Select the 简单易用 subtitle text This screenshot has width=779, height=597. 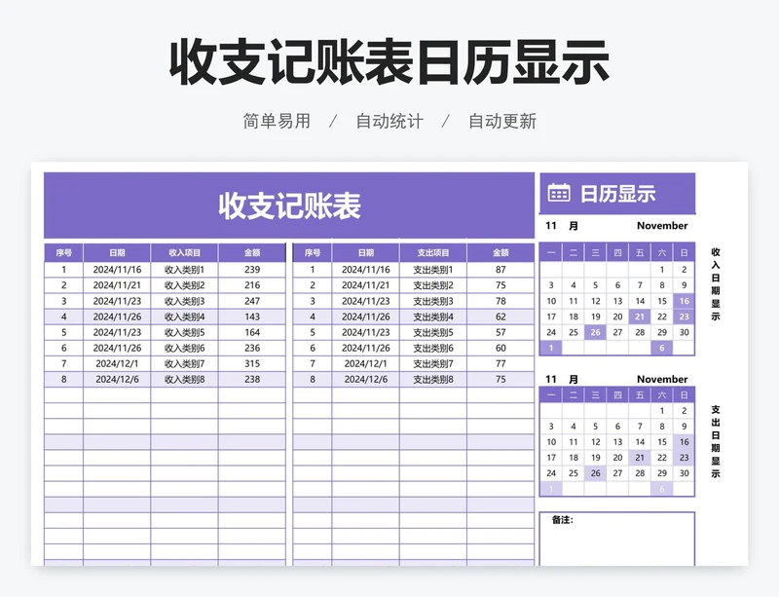coord(277,121)
